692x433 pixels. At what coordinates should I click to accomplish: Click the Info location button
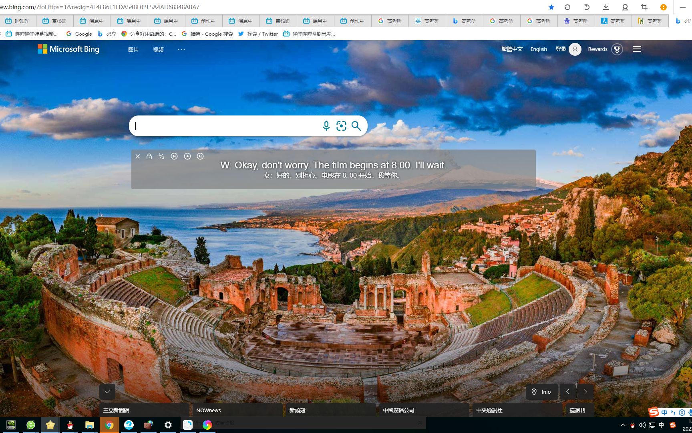tap(542, 392)
